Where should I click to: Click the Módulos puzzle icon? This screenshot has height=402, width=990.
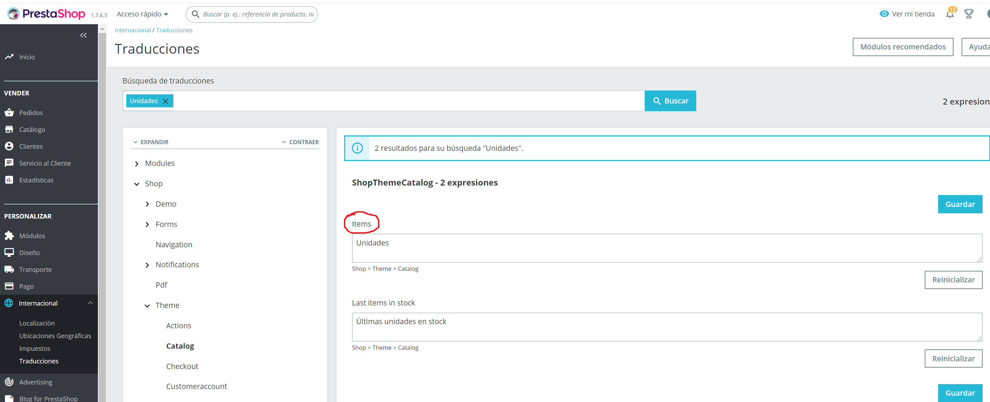click(9, 236)
